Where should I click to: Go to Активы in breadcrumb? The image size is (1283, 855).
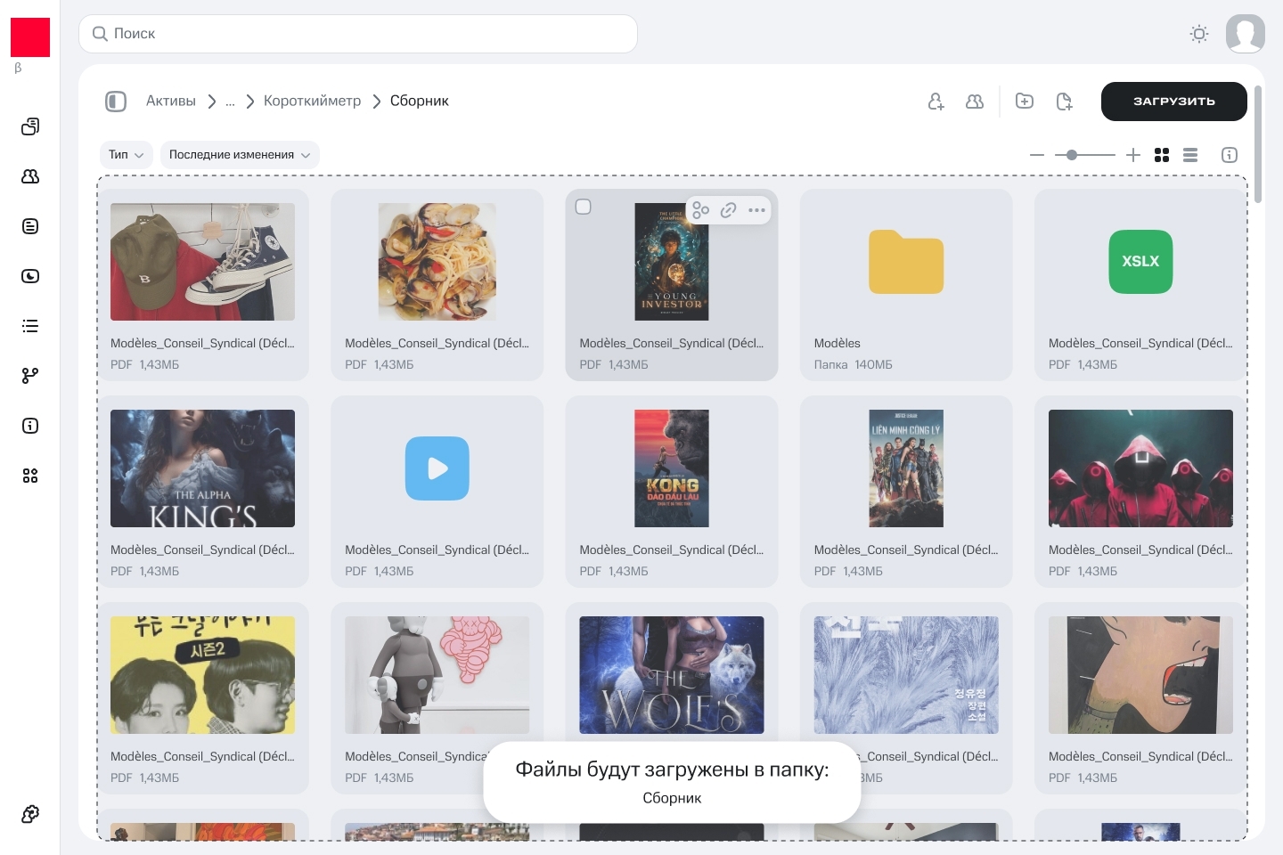click(x=171, y=102)
